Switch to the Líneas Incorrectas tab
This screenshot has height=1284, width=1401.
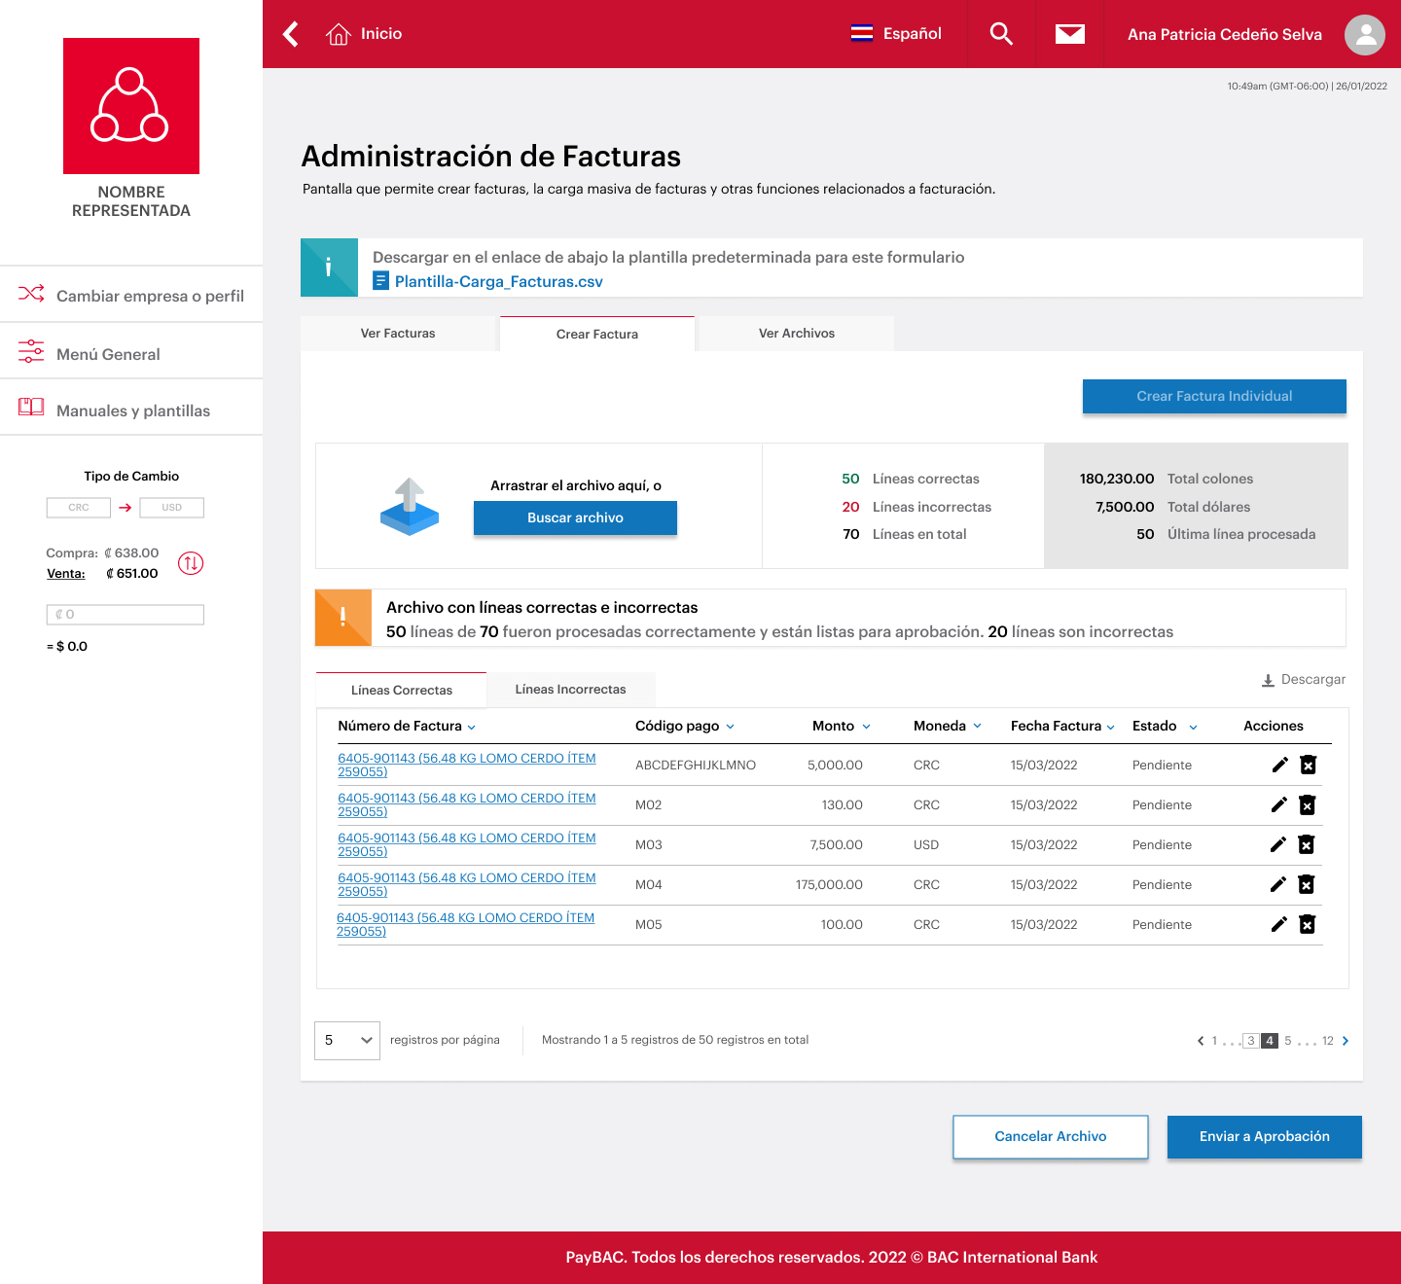(x=571, y=689)
